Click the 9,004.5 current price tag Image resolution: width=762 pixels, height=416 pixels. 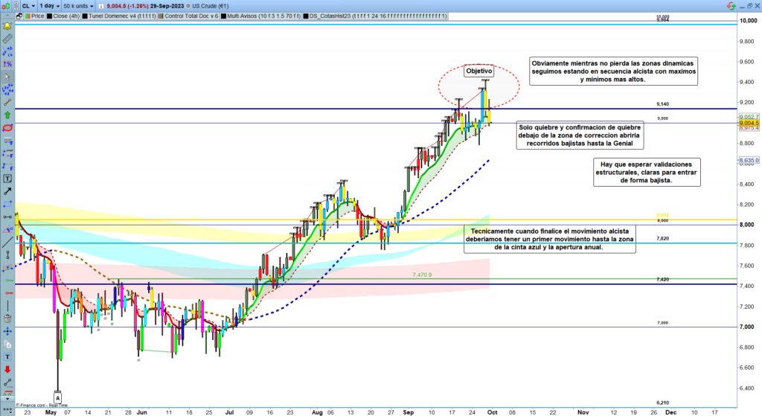[748, 123]
